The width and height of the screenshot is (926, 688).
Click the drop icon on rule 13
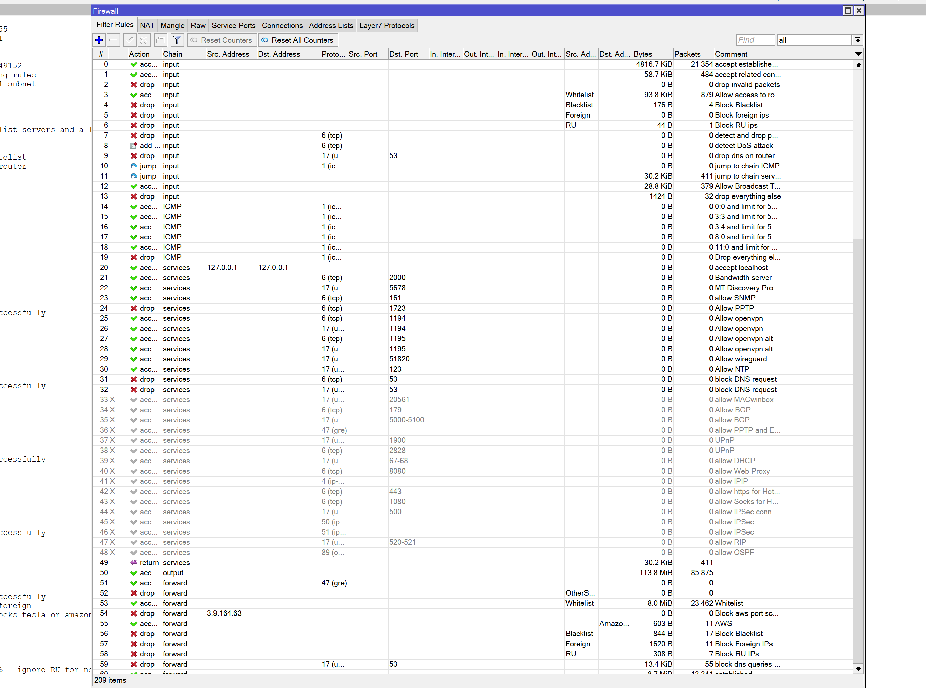[x=134, y=196]
